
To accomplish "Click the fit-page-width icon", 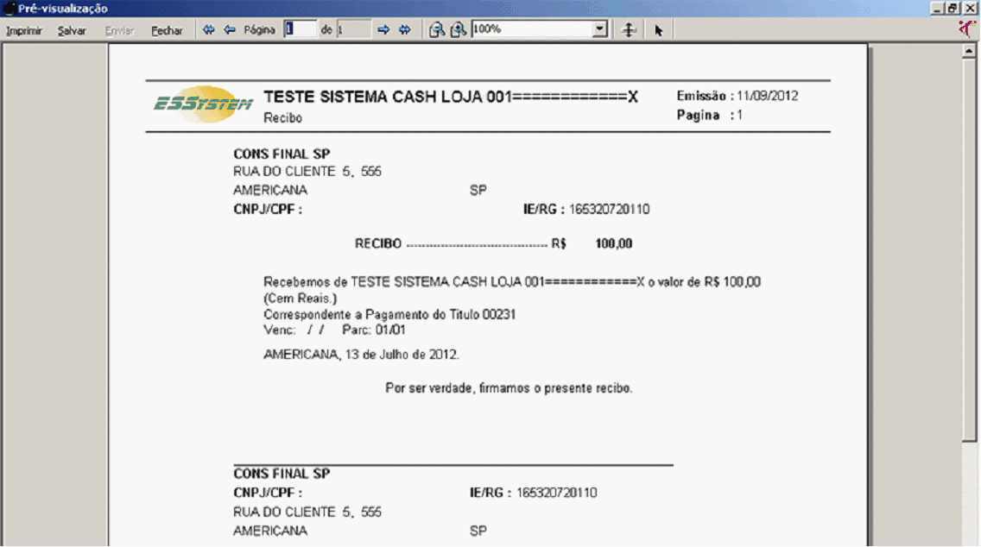I will pos(630,30).
